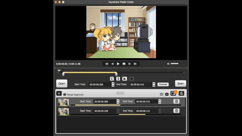Step back one frame
Screen dimensions: 242x136
[x=112, y=64]
